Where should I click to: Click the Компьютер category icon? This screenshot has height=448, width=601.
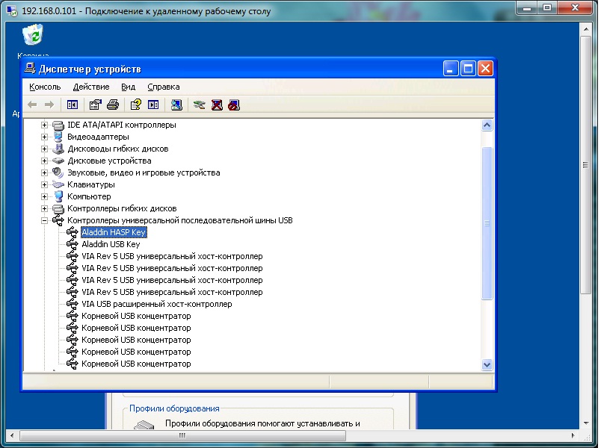(x=58, y=196)
